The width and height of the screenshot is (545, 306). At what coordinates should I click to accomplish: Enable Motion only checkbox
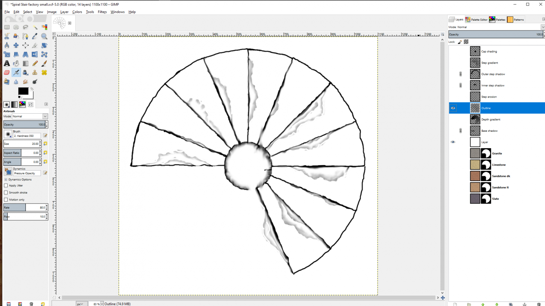(x=6, y=200)
